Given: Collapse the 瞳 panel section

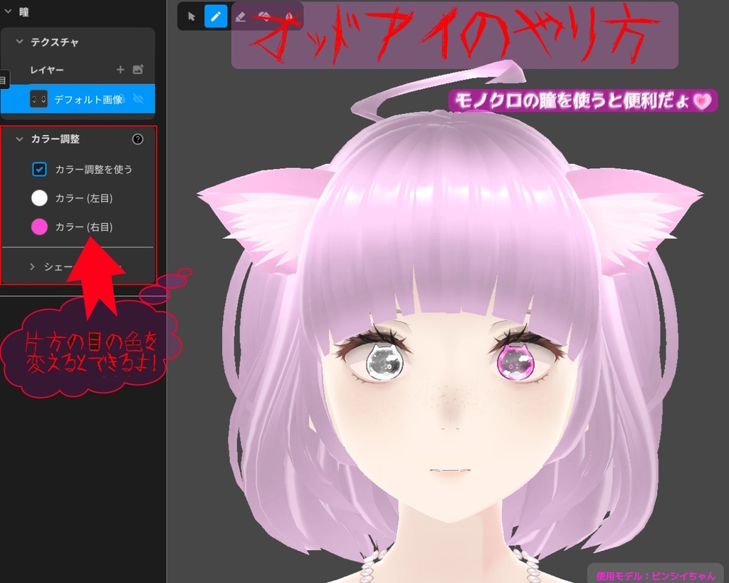Looking at the screenshot, I should (9, 11).
